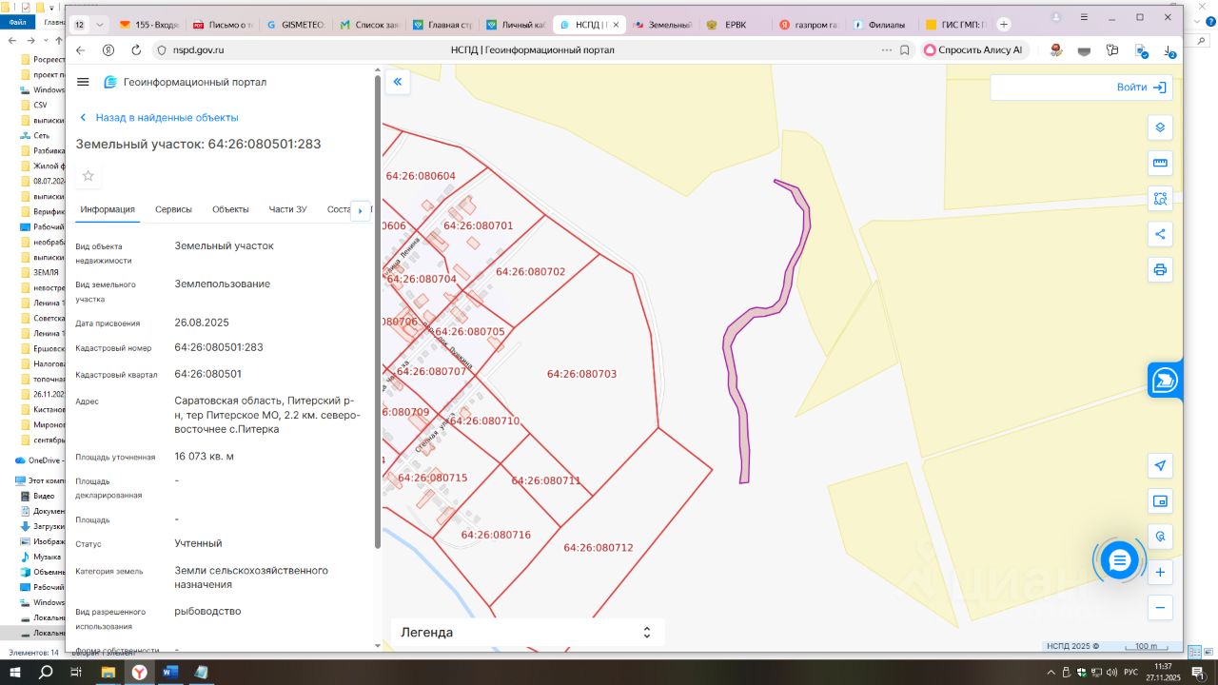
Task: Zoom out the map with minus
Action: 1160,608
